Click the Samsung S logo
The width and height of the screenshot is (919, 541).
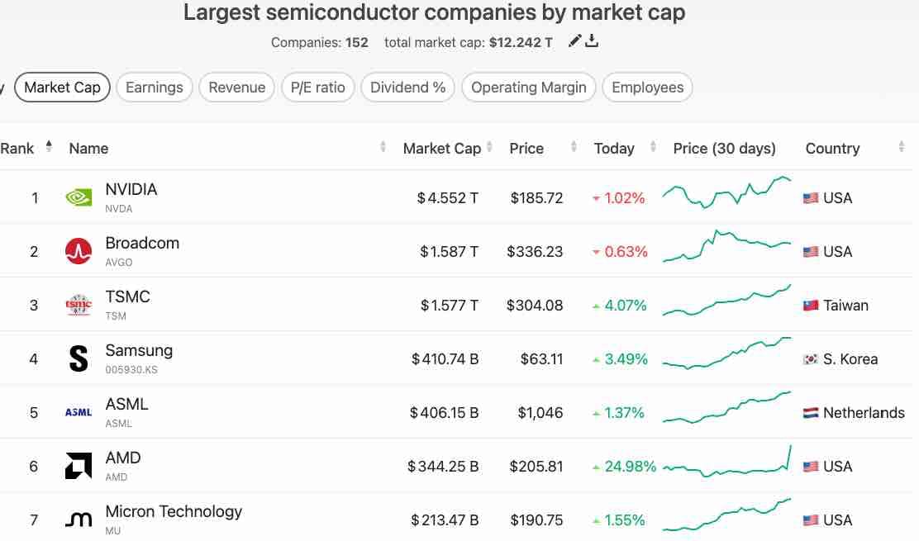click(x=79, y=358)
